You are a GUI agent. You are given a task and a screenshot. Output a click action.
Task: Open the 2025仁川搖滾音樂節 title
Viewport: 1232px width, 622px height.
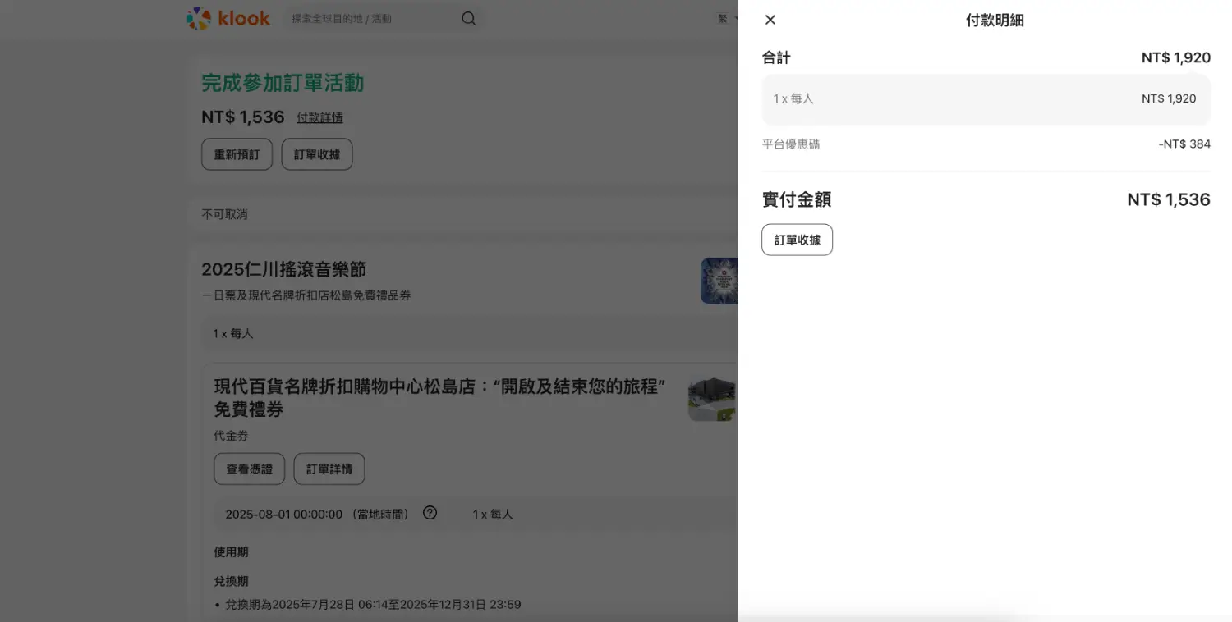pos(283,269)
